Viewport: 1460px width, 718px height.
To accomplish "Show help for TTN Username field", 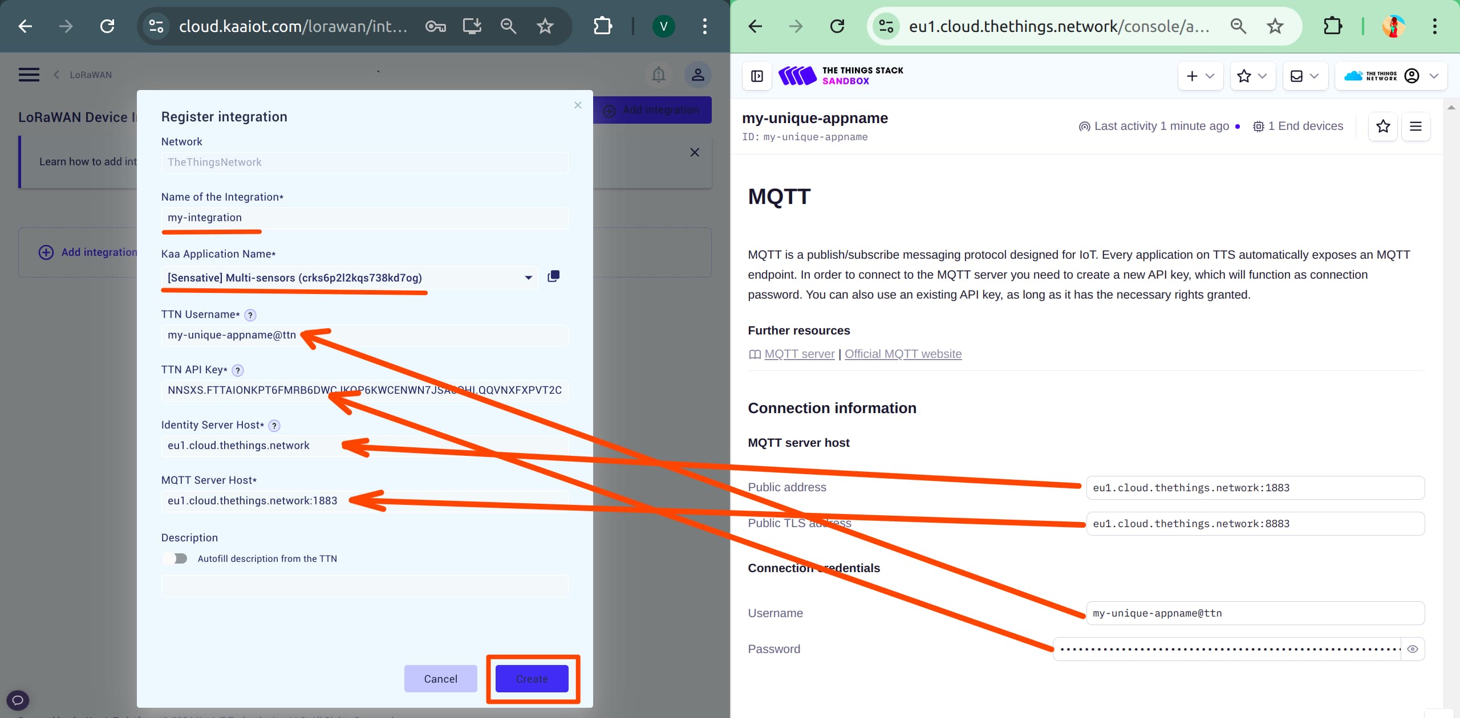I will [250, 315].
